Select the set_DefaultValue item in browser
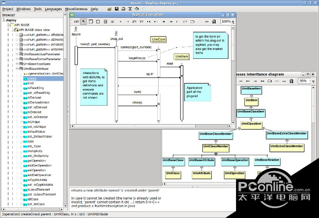Viewport: 319px width, 218px height. [x=39, y=136]
